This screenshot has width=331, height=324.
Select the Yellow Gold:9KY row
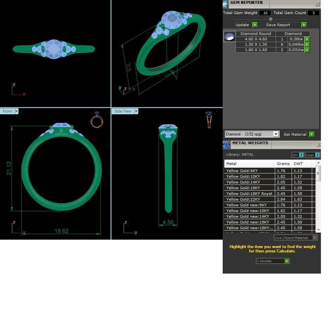click(270, 171)
